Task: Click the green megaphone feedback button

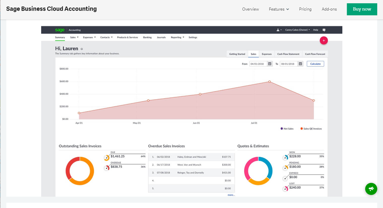Action: point(371,189)
